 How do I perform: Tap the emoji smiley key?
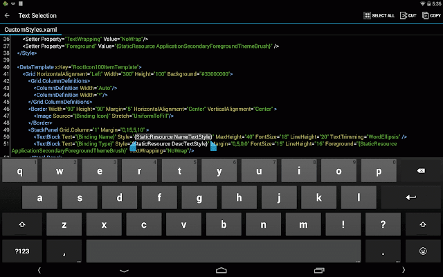(x=423, y=251)
